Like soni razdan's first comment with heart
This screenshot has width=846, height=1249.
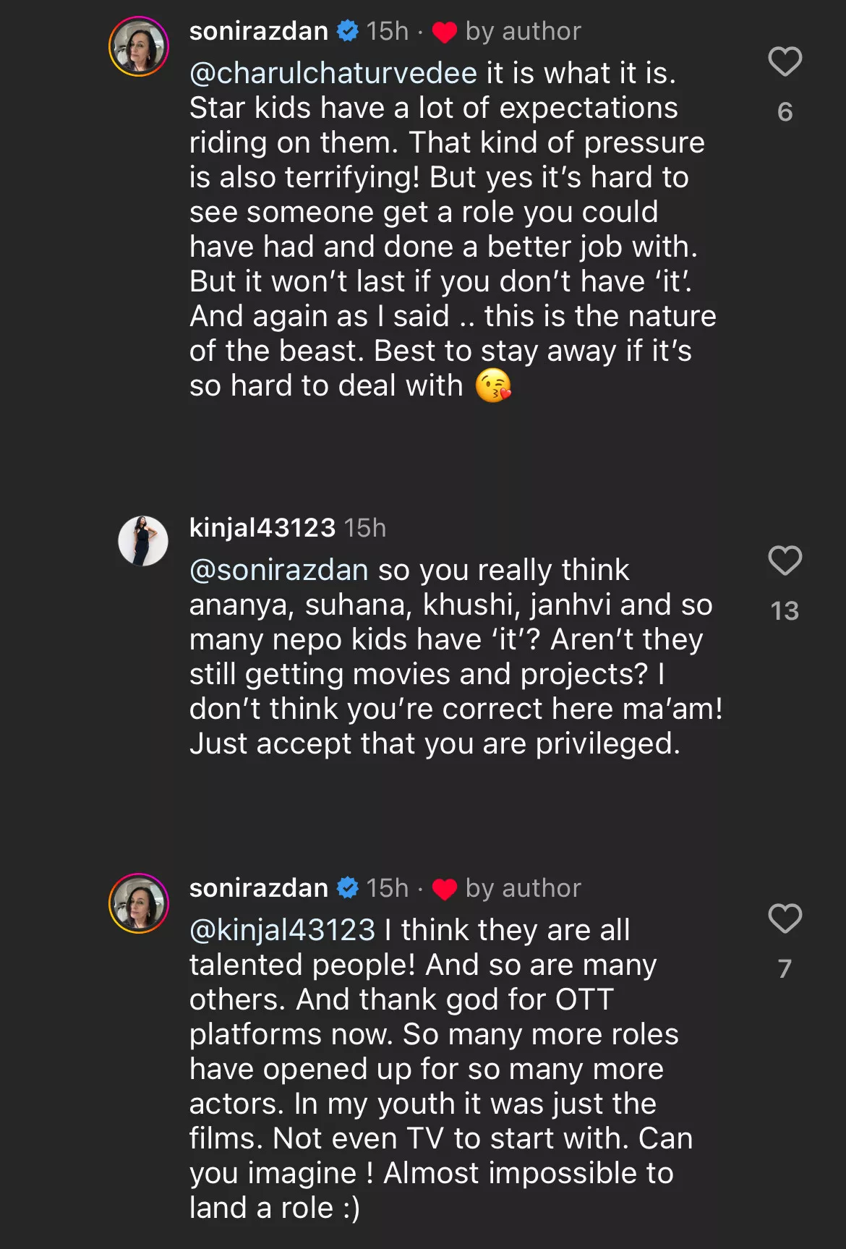(785, 61)
